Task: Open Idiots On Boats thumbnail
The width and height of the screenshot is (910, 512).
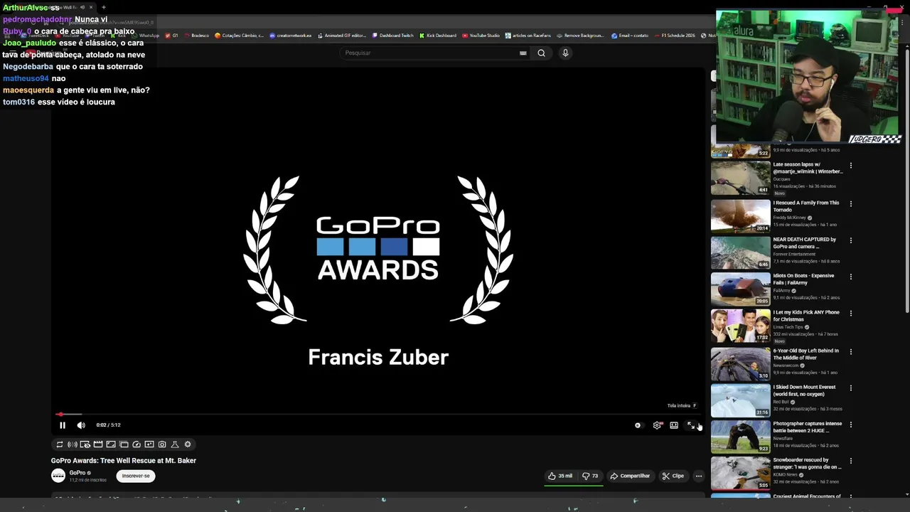Action: tap(741, 288)
